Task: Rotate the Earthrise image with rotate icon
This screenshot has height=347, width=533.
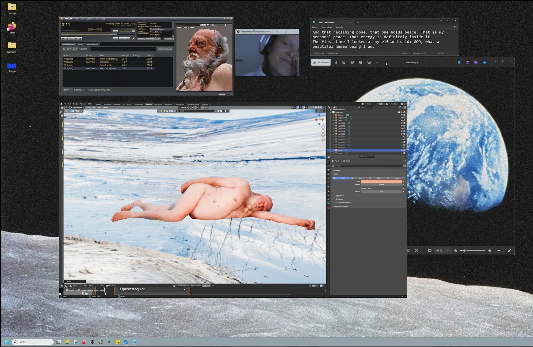Action: click(335, 62)
